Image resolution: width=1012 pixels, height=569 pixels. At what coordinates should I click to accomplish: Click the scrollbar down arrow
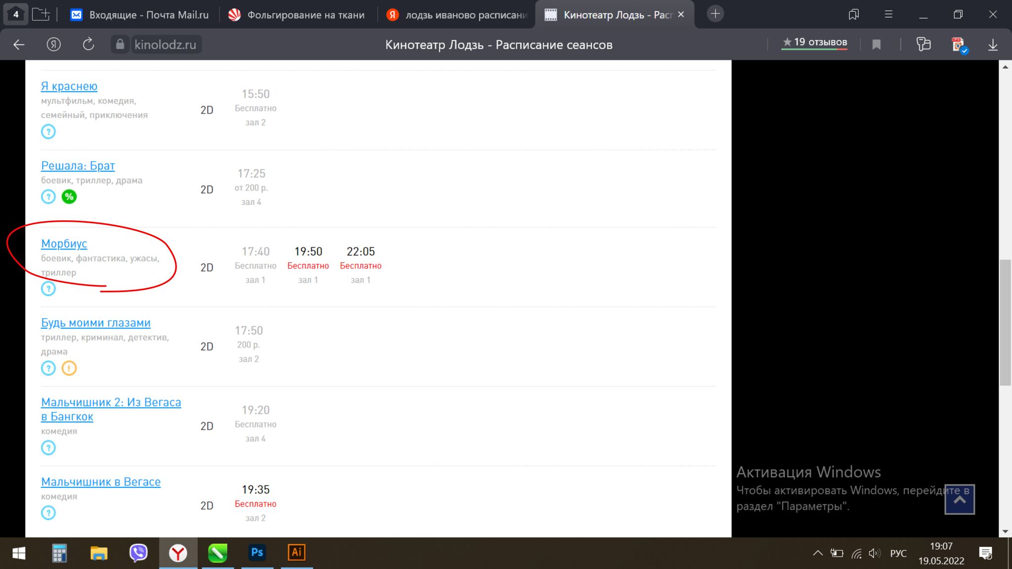[x=1005, y=531]
